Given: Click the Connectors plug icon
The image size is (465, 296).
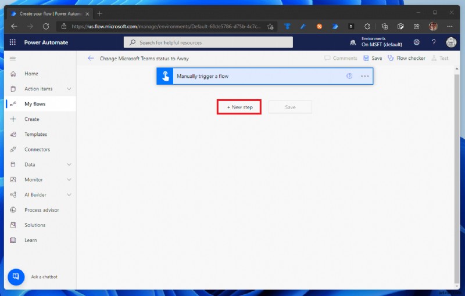Looking at the screenshot, I should 13,150.
